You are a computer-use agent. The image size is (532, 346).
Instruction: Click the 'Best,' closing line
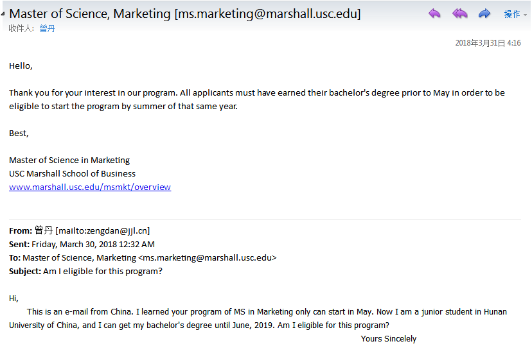[19, 134]
